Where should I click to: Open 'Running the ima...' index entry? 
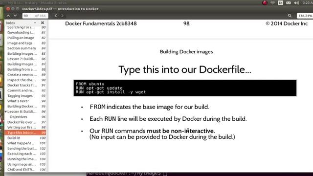(x=26, y=159)
